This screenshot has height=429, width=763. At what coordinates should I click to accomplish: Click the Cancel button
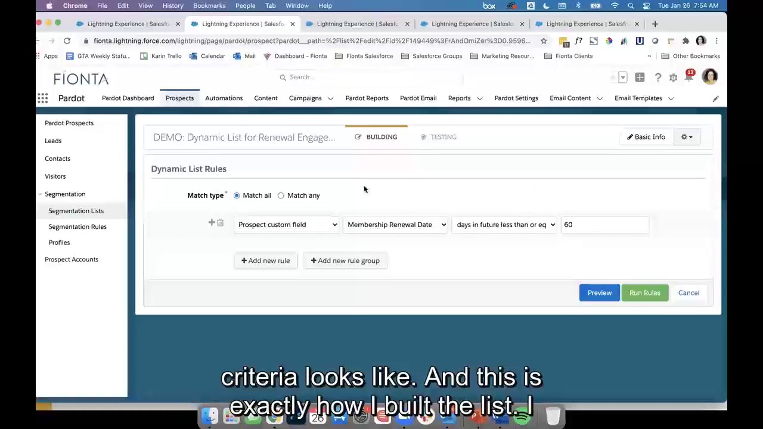(688, 293)
